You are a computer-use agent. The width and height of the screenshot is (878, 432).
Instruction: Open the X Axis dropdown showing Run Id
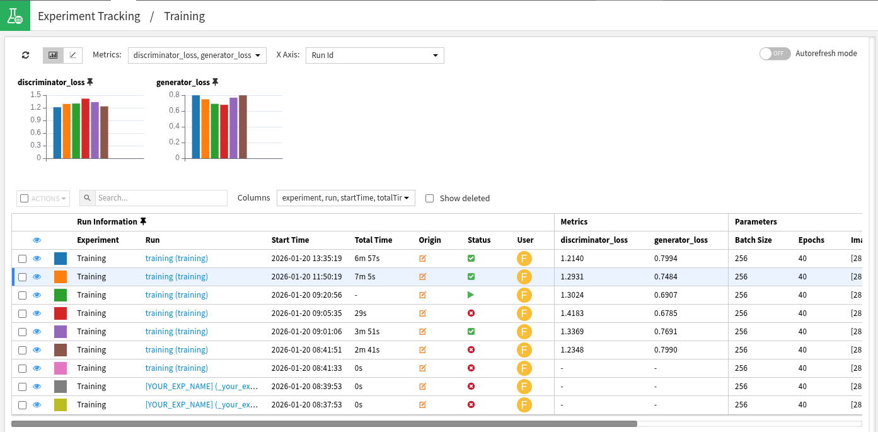point(374,55)
